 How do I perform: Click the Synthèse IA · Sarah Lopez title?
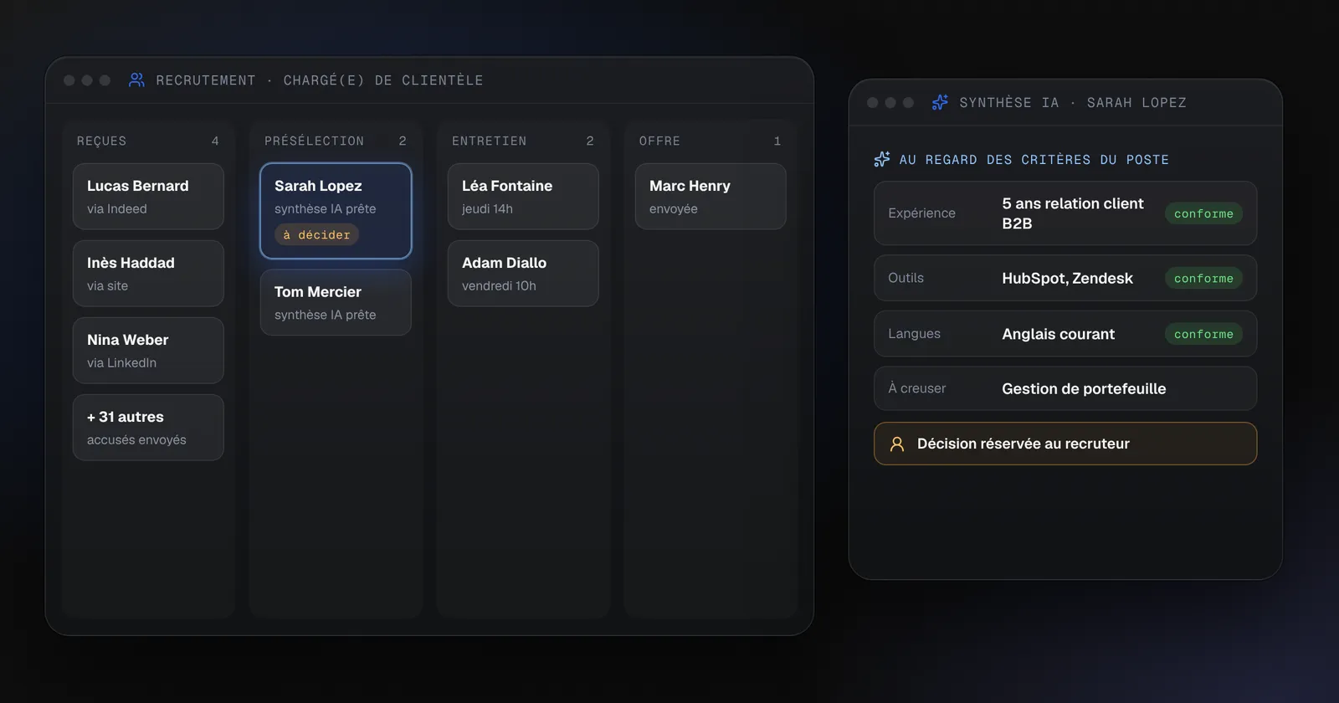1073,102
